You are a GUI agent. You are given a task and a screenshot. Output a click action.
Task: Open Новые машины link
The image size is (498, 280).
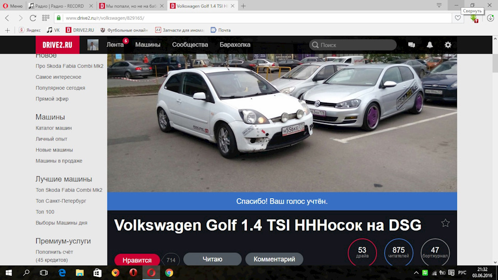pos(54,150)
